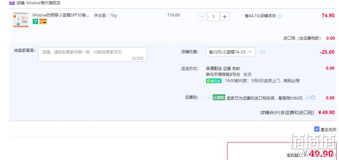Click the comment icon beside coupon dropdown
This screenshot has width=339, height=160.
pyautogui.click(x=263, y=52)
